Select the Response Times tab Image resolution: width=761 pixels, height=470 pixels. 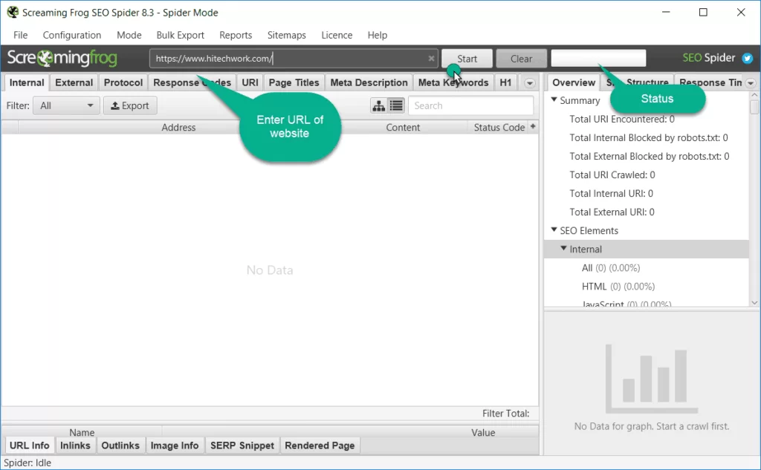click(710, 82)
